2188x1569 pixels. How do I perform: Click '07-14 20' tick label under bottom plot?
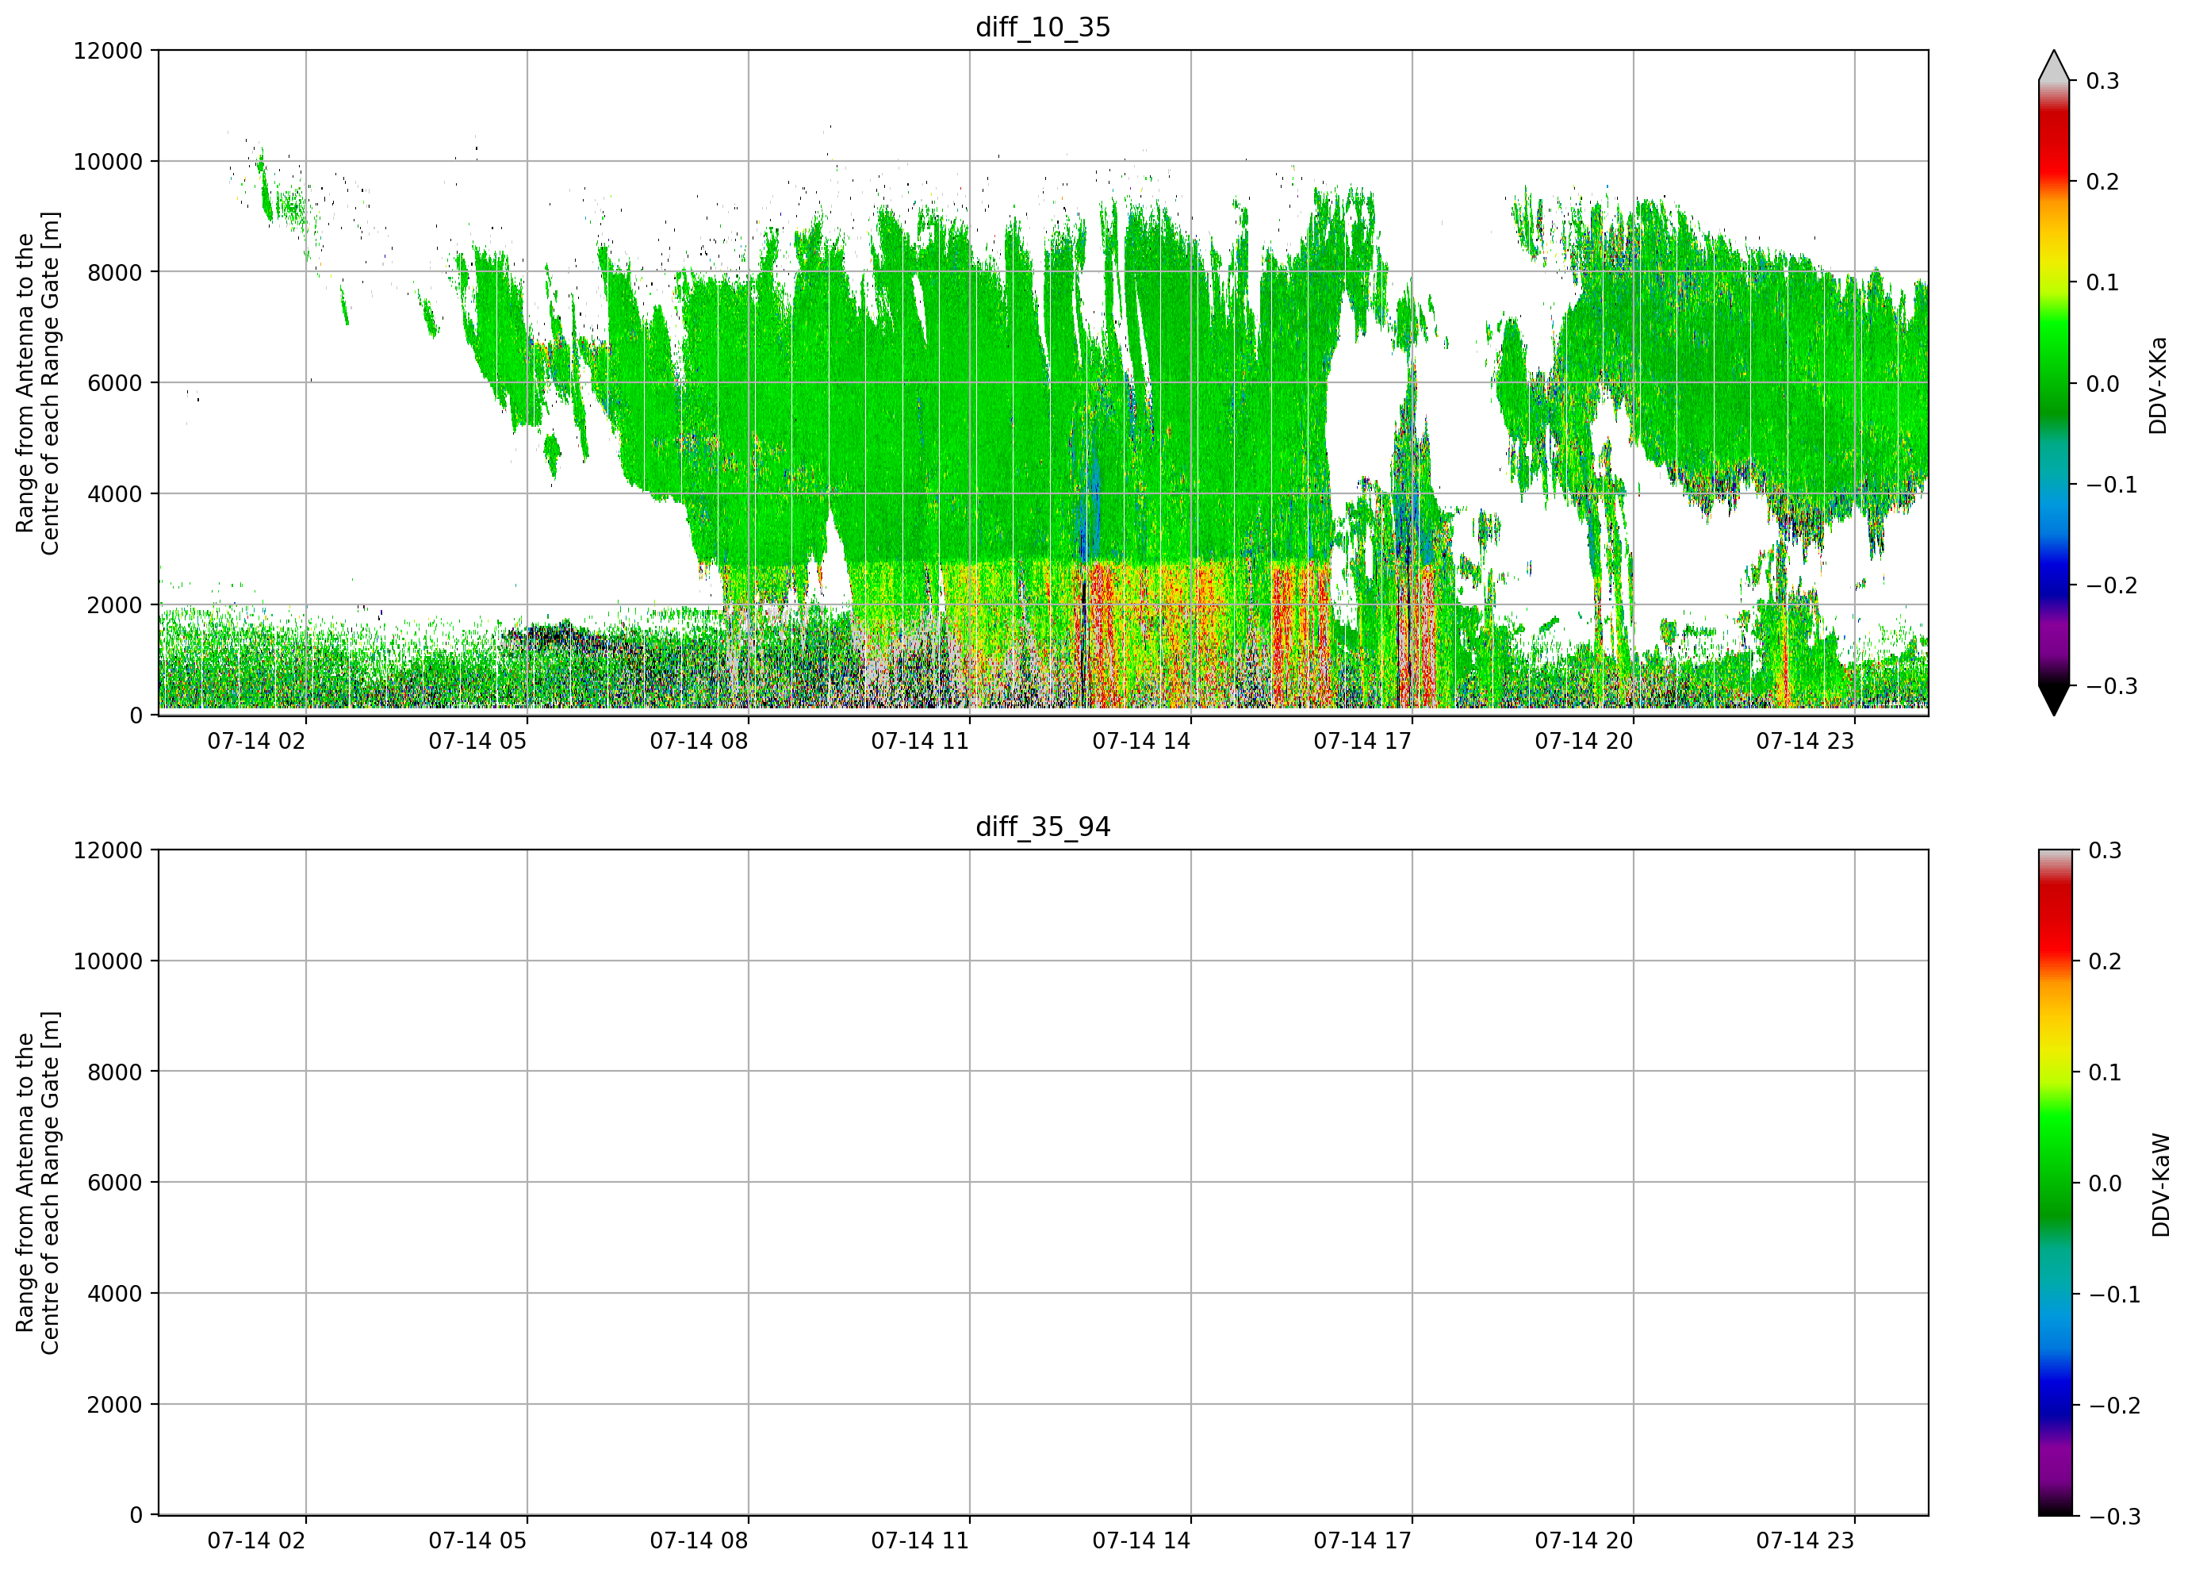click(x=1584, y=1541)
